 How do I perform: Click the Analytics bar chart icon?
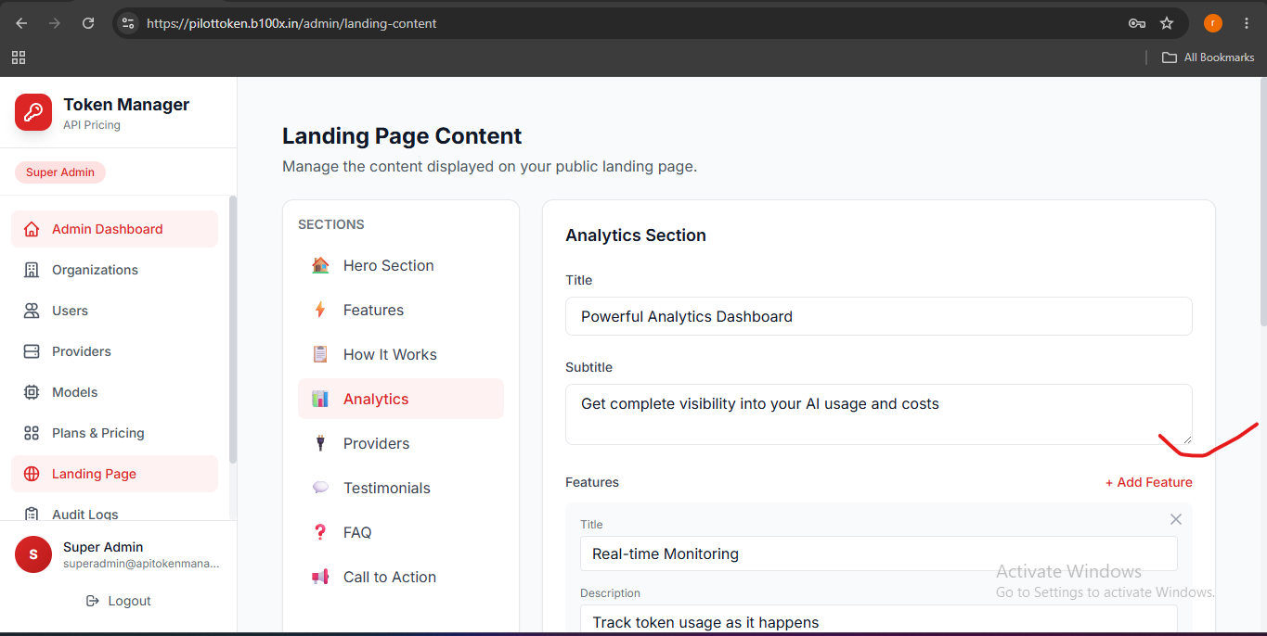320,399
